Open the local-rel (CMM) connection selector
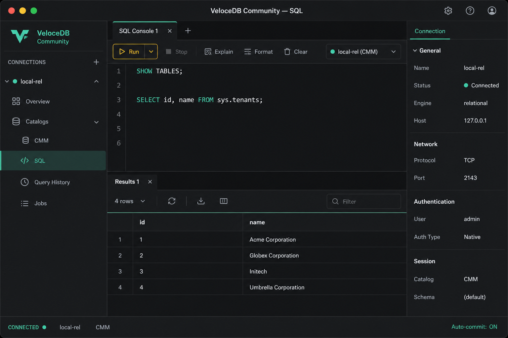This screenshot has height=338, width=508. [363, 51]
